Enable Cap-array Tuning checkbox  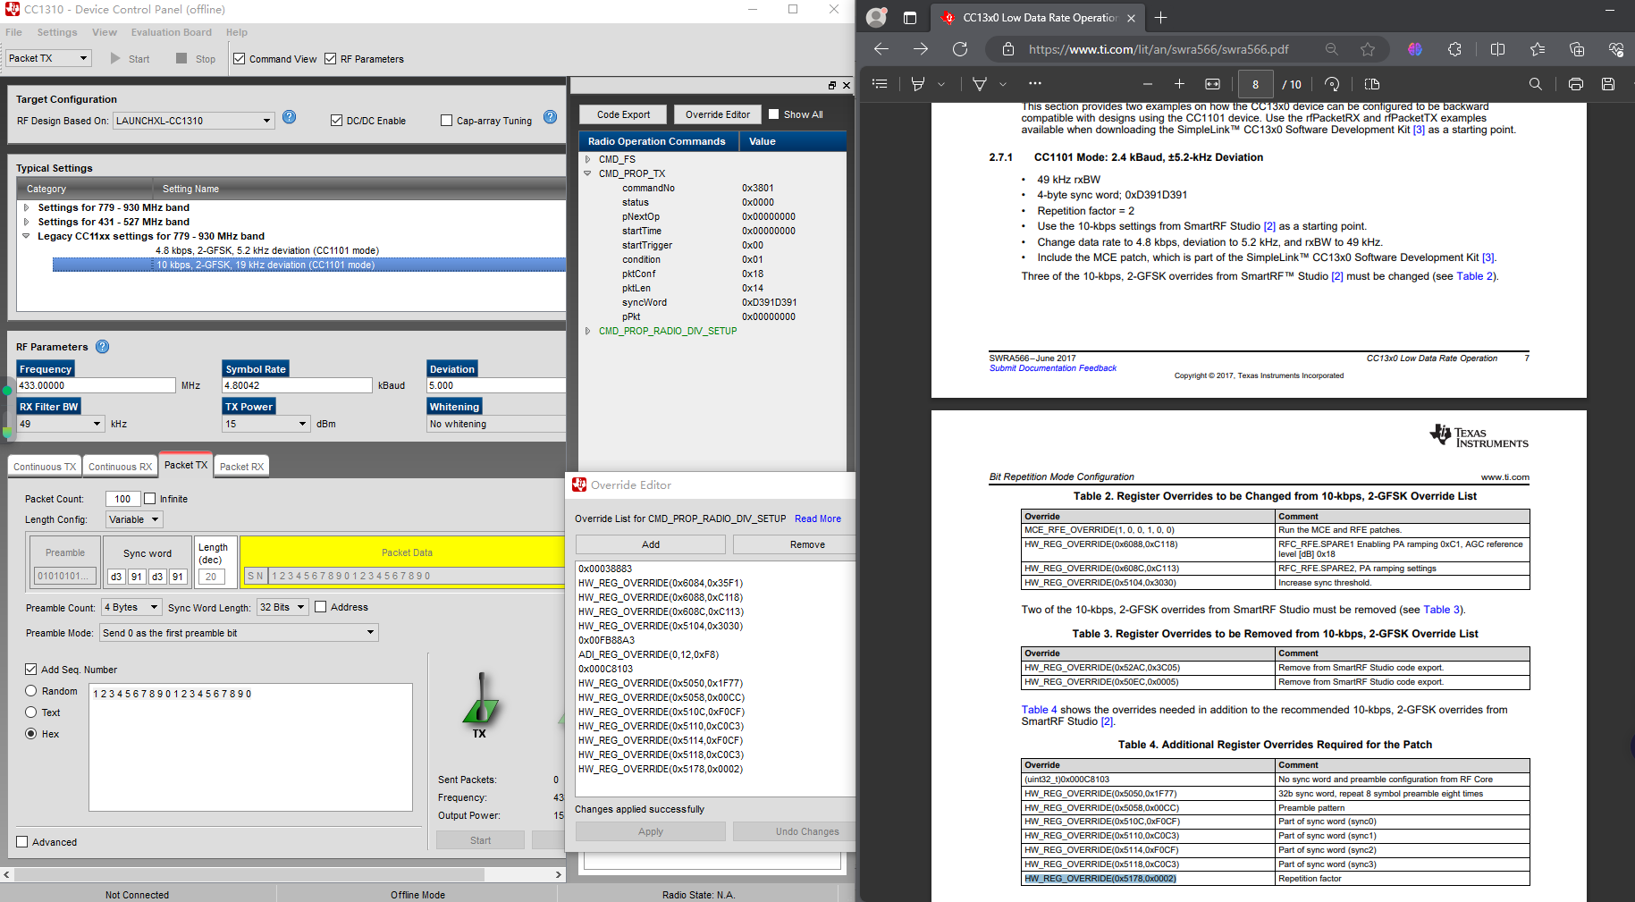(x=447, y=121)
